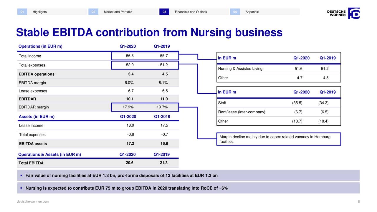
Task: Select Total income value 55.7
Action: click(164, 56)
